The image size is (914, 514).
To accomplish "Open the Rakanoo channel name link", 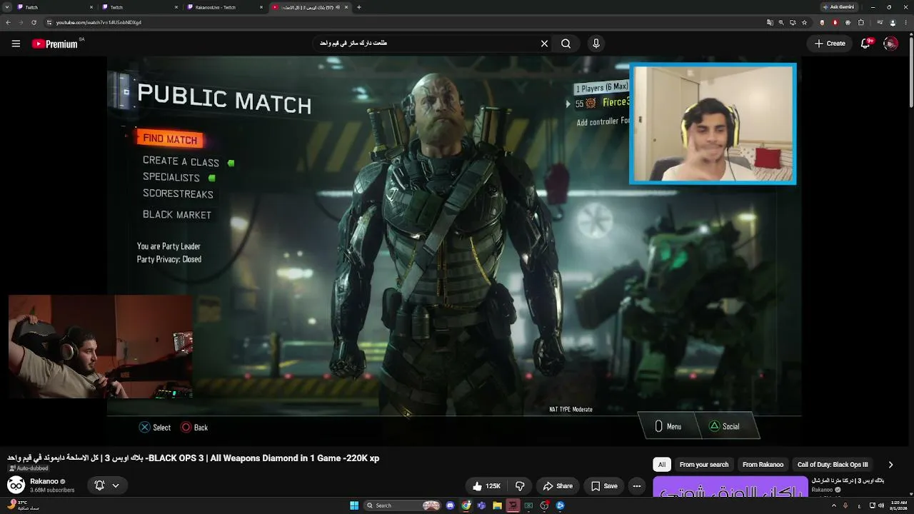I will coord(44,481).
